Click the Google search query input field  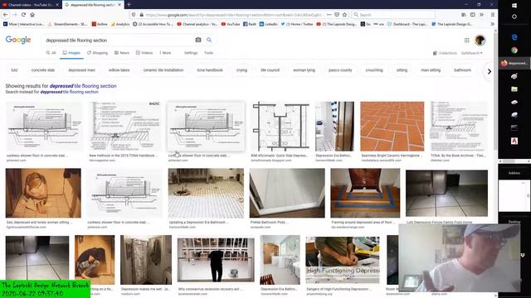pos(118,40)
